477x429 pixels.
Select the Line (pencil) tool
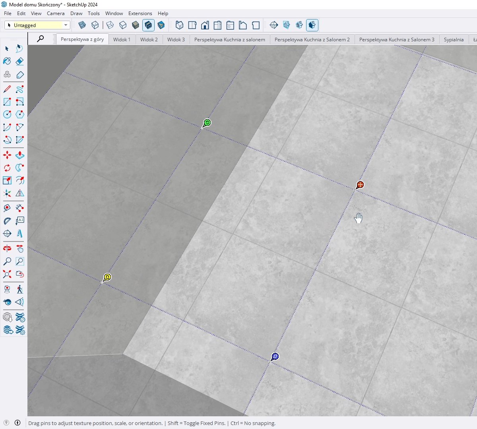[6, 89]
